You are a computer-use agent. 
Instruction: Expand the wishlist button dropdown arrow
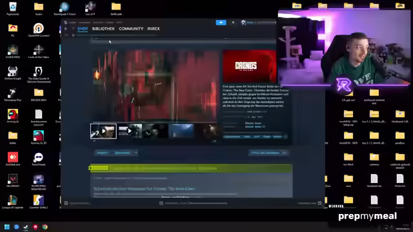tap(136, 153)
